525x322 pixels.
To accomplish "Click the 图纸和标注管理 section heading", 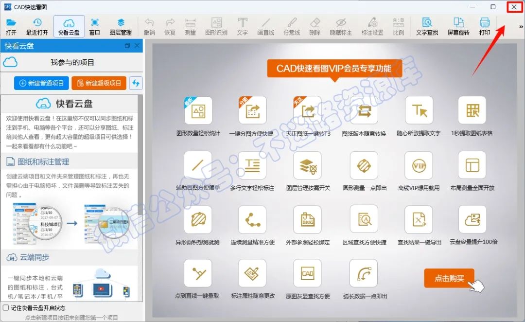I will 43,162.
